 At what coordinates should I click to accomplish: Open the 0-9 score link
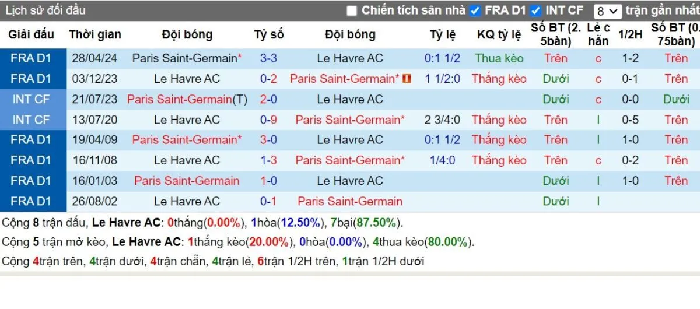pos(268,120)
